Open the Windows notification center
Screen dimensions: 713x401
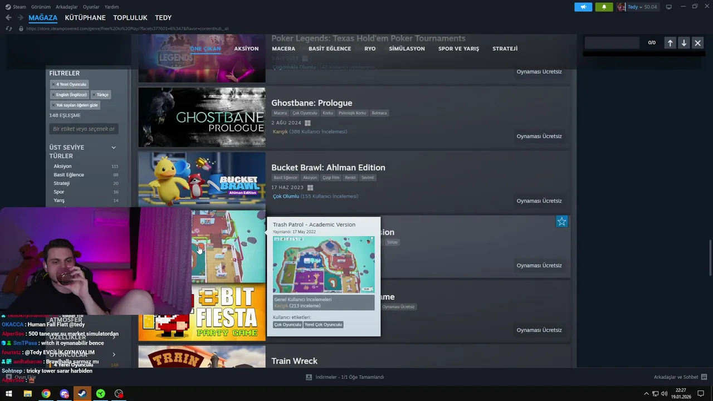(701, 394)
